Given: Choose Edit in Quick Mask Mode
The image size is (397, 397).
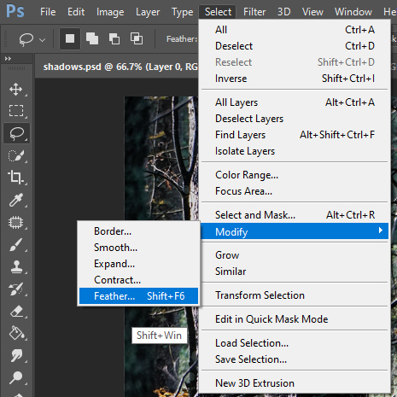Looking at the screenshot, I should [295, 319].
